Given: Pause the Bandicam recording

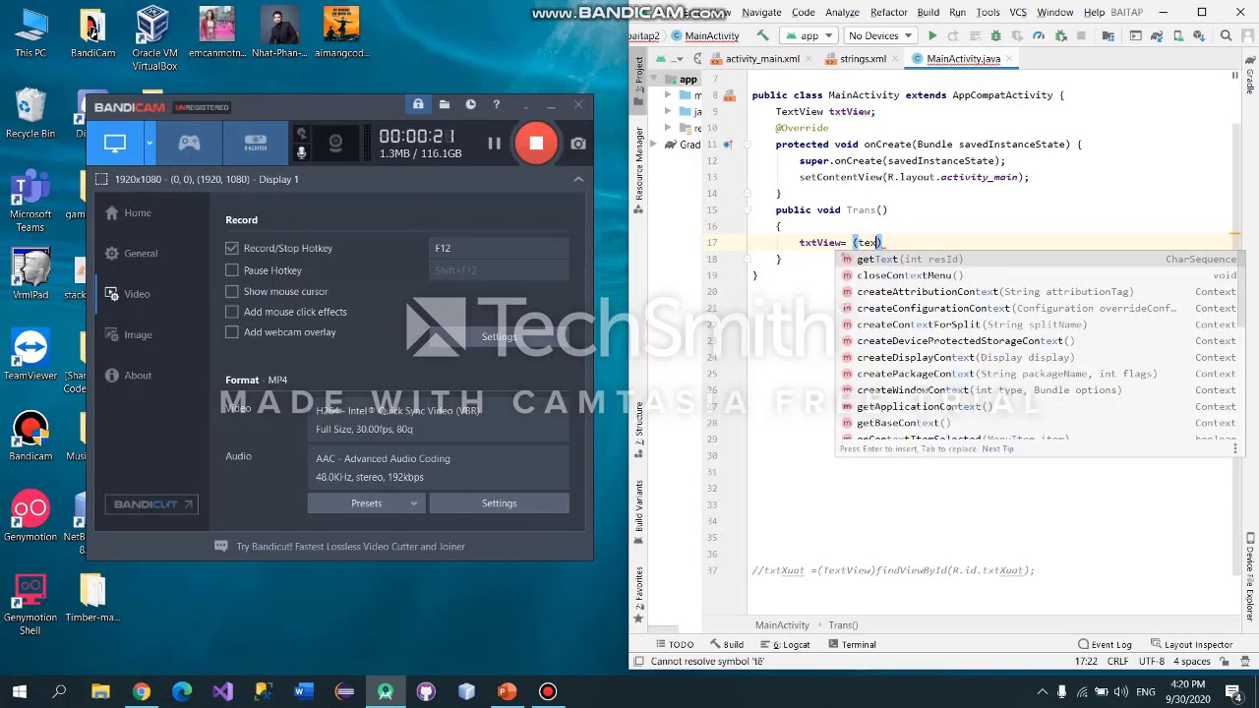Looking at the screenshot, I should [x=494, y=144].
